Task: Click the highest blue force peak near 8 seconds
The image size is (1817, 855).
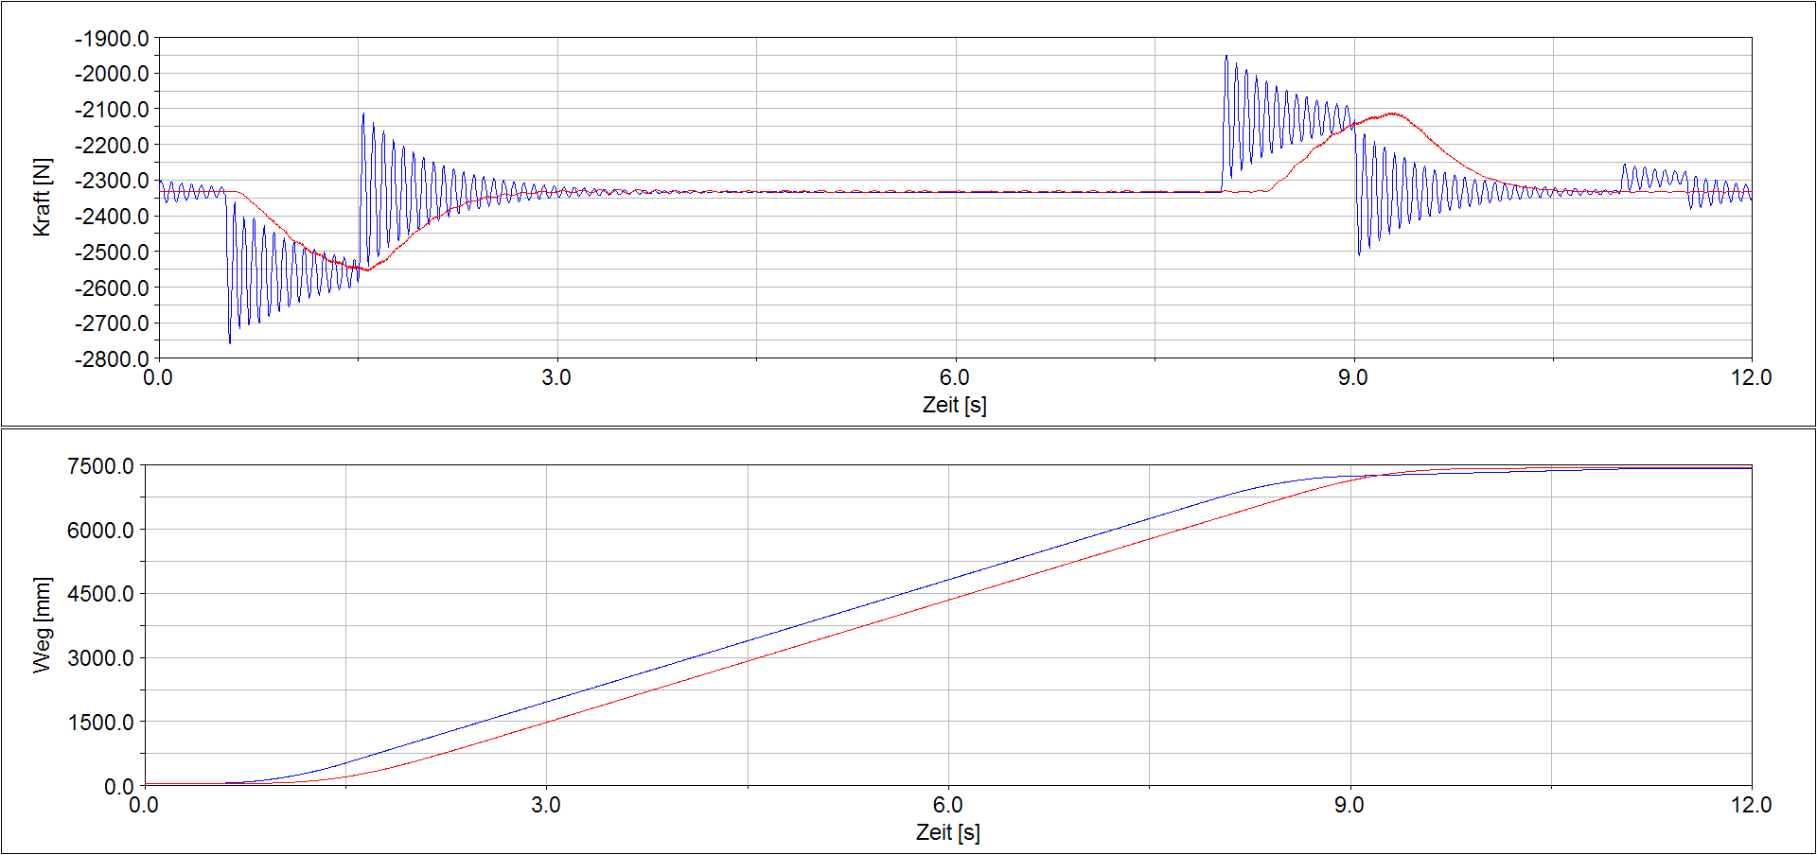Action: (1226, 56)
